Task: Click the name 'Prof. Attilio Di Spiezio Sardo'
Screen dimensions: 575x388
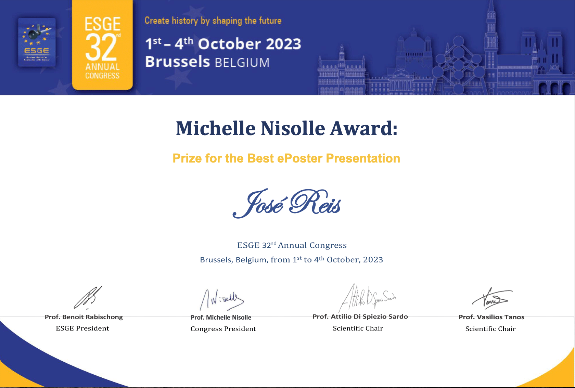Action: pos(360,316)
